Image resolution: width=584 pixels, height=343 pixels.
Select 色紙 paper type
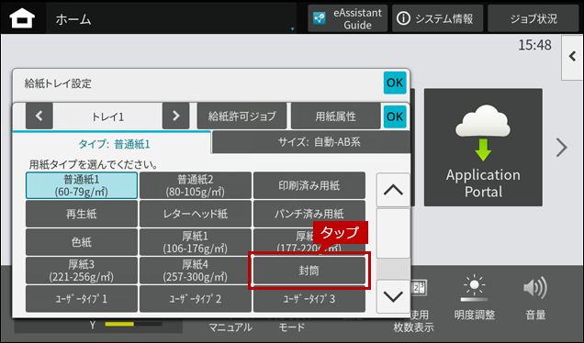(82, 242)
